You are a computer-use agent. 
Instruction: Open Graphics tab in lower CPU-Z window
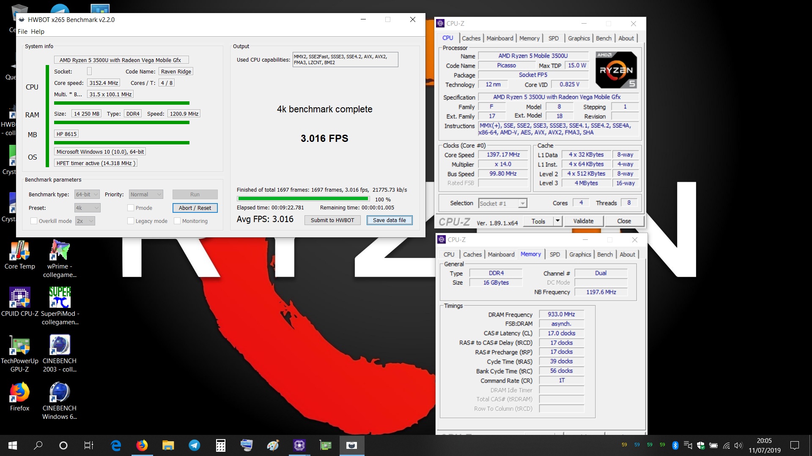point(580,254)
